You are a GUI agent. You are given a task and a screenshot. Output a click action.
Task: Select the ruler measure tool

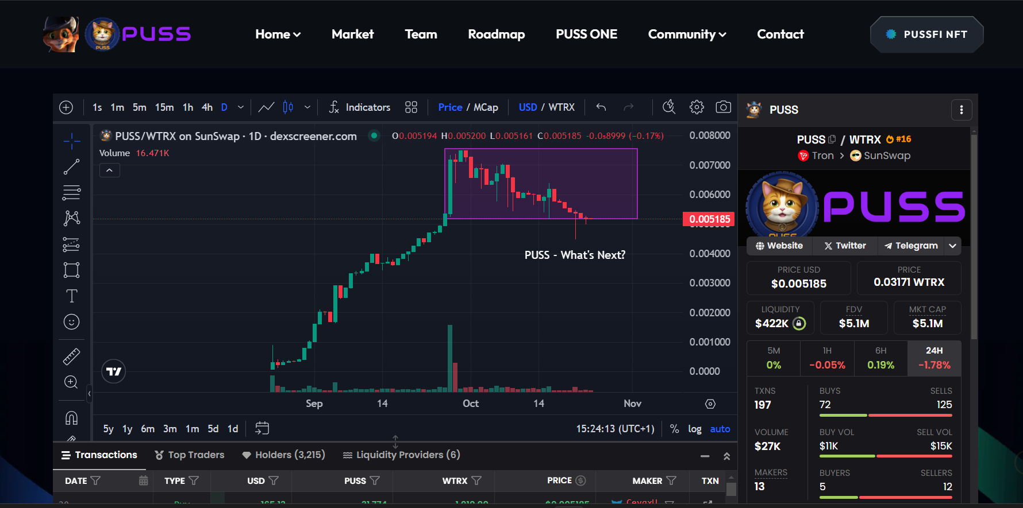coord(72,356)
